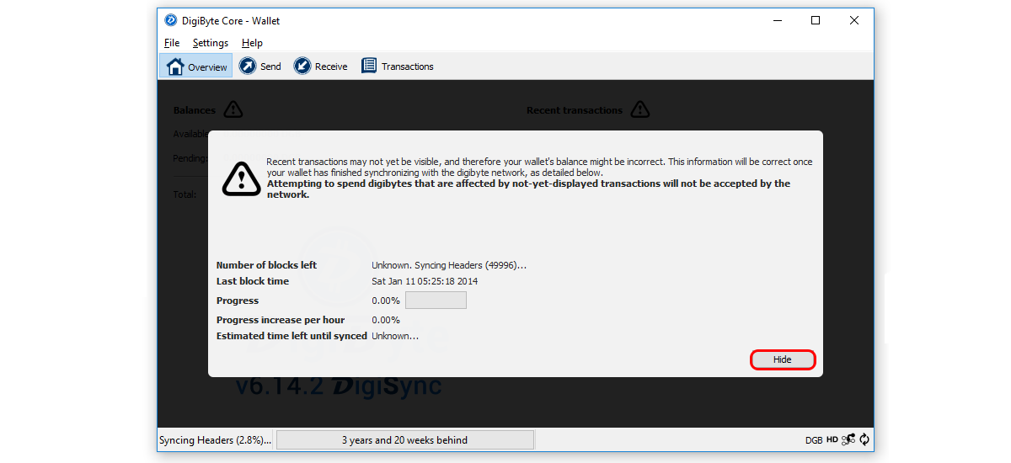Screen dimensions: 1011x463
Task: Click the network connections icon
Action: coord(848,439)
